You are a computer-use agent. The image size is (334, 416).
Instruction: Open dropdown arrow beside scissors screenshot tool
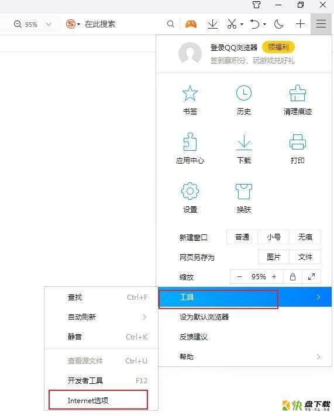242,25
